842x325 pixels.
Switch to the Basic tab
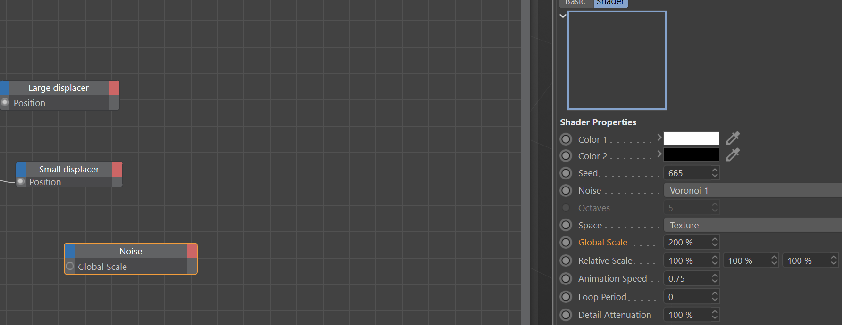point(575,3)
